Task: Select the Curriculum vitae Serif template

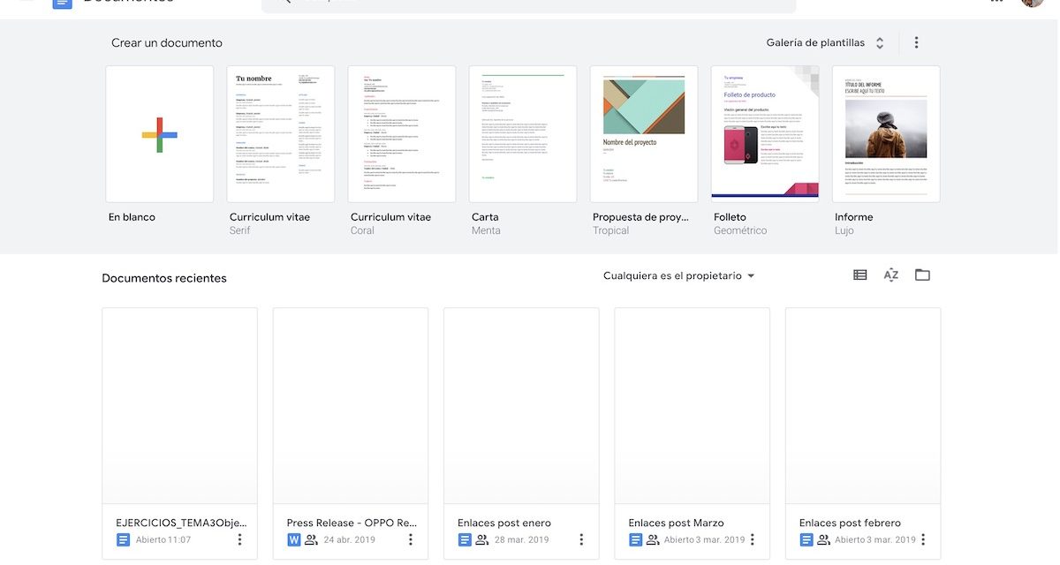Action: tap(280, 134)
